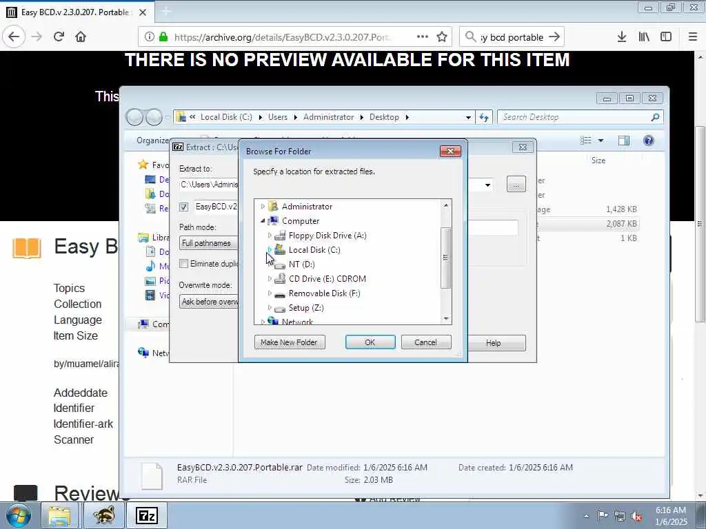Select NT (D:) drive
Image resolution: width=706 pixels, height=529 pixels.
[x=302, y=264]
